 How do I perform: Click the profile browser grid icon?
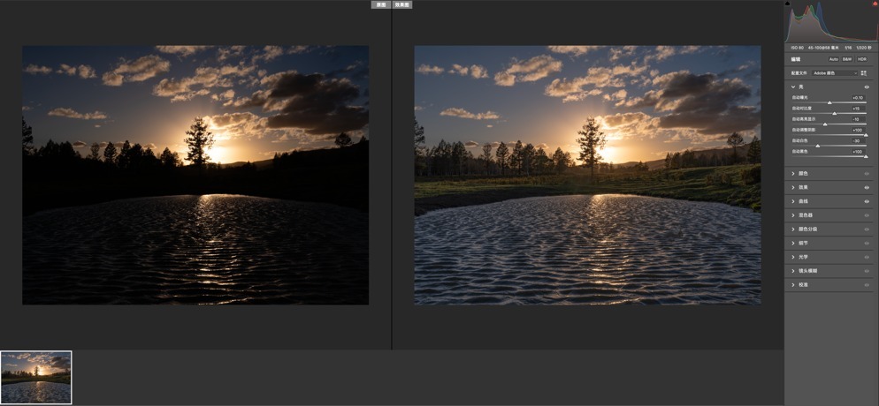[x=864, y=73]
